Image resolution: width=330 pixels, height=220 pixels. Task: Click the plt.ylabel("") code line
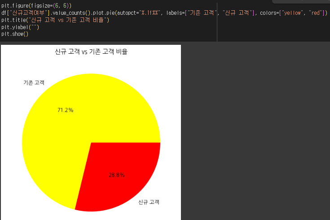20,27
